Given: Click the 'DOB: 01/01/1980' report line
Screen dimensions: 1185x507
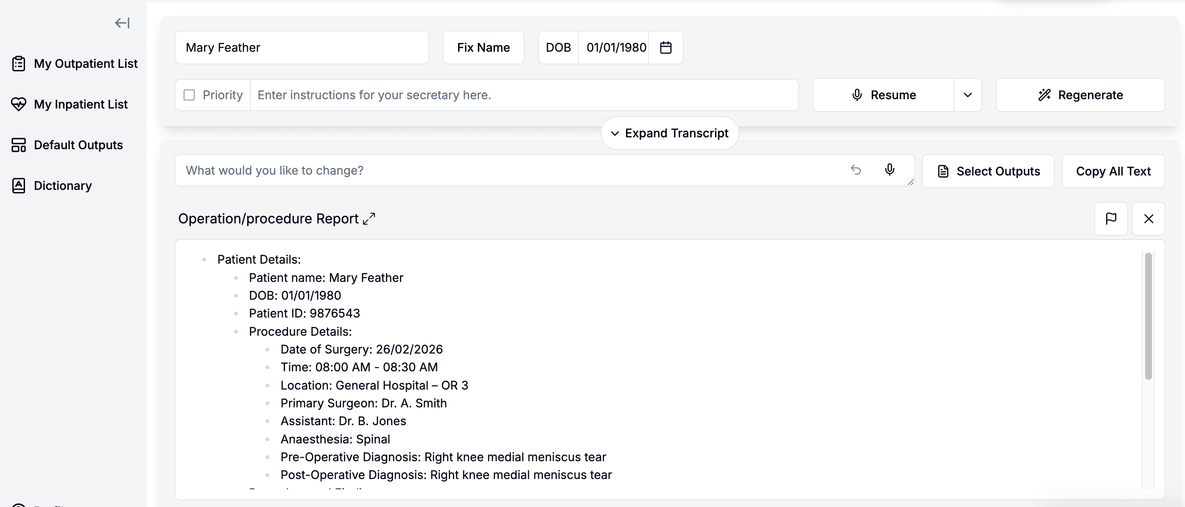Looking at the screenshot, I should click(x=295, y=295).
